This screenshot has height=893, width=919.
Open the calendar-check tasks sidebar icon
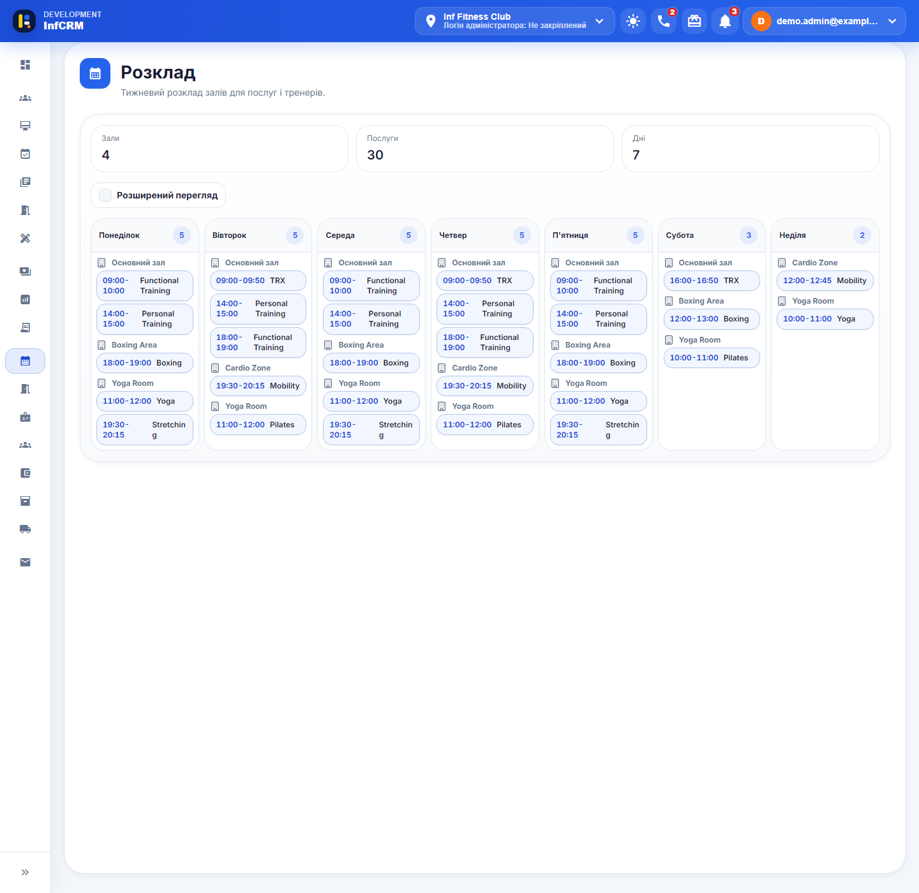(x=25, y=154)
